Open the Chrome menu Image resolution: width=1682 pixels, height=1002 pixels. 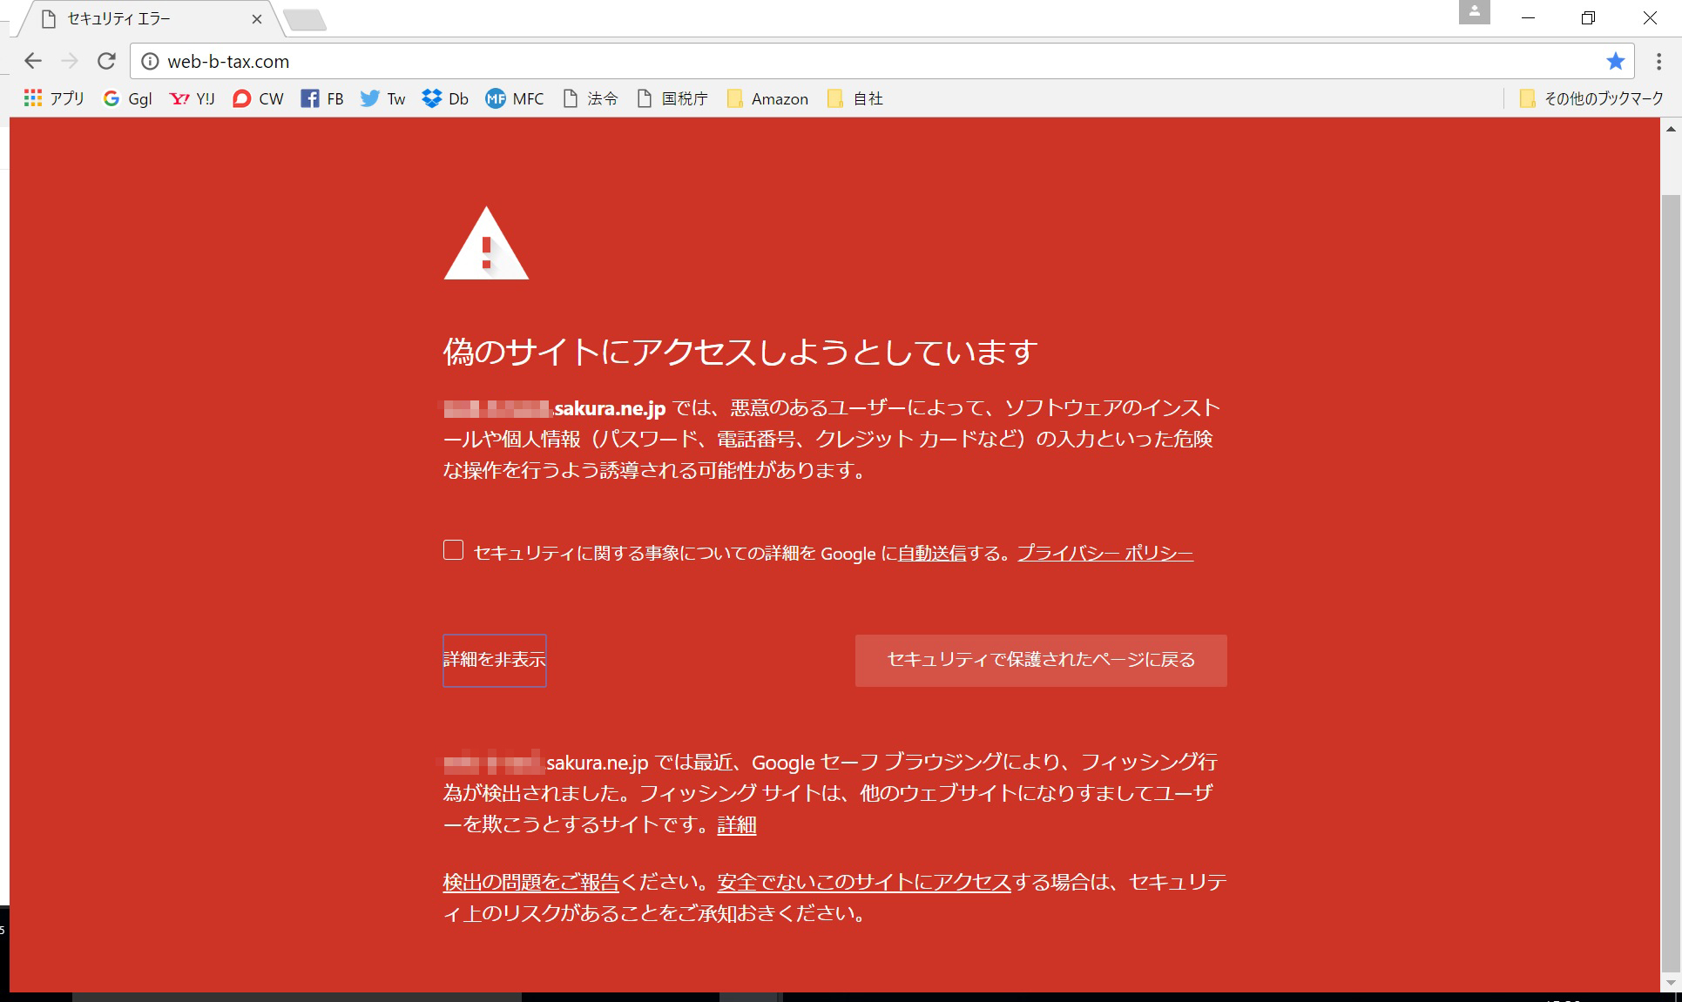1659,61
